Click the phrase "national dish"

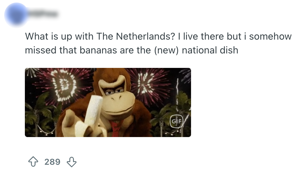point(210,50)
